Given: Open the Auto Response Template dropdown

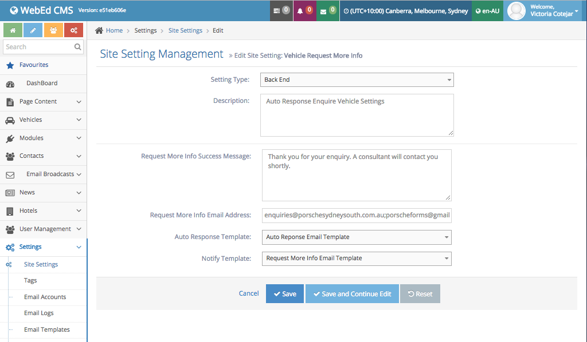Looking at the screenshot, I should (x=357, y=237).
